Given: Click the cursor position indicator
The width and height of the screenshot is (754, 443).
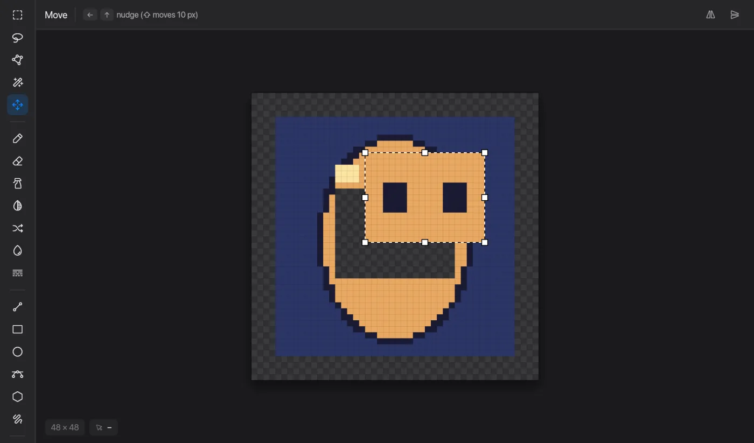Looking at the screenshot, I should coord(103,427).
